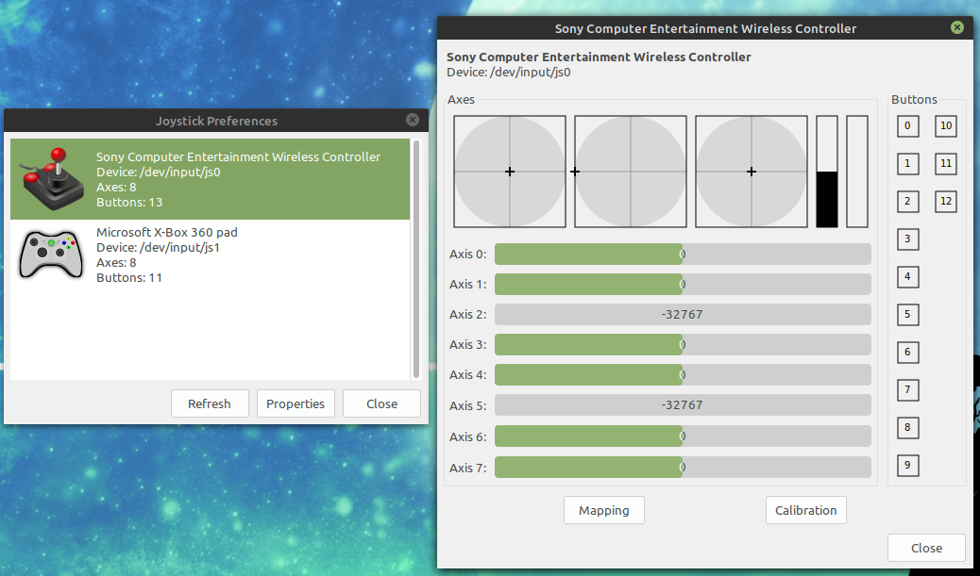Select the Microsoft X-Box 360 pad entry
The height and width of the screenshot is (576, 980).
[x=210, y=255]
